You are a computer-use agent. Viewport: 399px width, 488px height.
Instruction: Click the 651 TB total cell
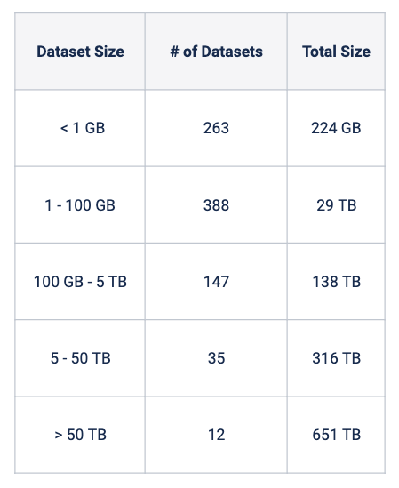[x=336, y=435]
